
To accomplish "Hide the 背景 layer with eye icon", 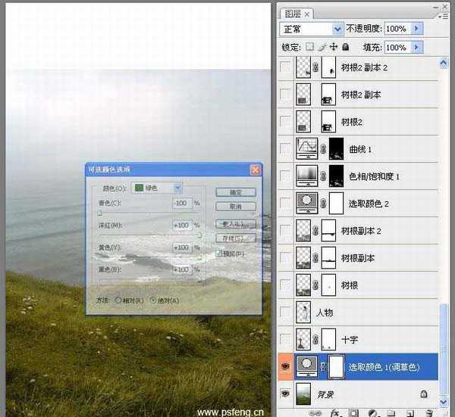I will 286,394.
